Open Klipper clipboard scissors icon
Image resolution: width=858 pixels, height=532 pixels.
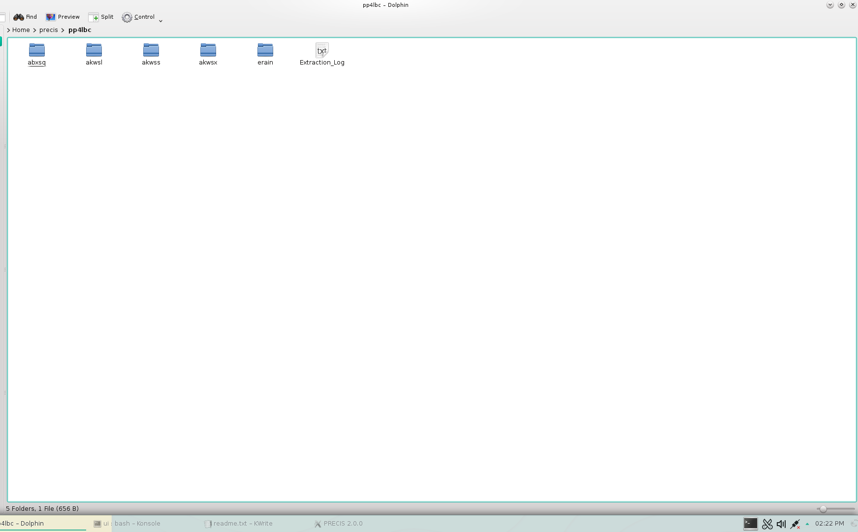pyautogui.click(x=767, y=524)
